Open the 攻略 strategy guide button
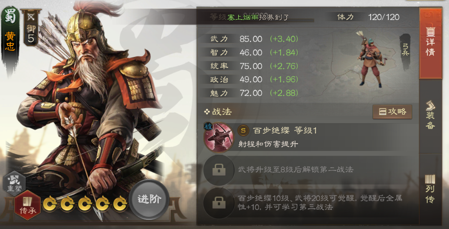Viewport: 449px width, 229px height. [x=392, y=112]
